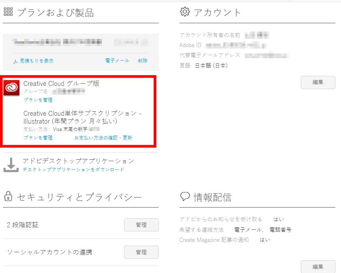This screenshot has height=273, width=341.
Task: Click お支払い方法の確認・更新 link
Action: pyautogui.click(x=103, y=138)
